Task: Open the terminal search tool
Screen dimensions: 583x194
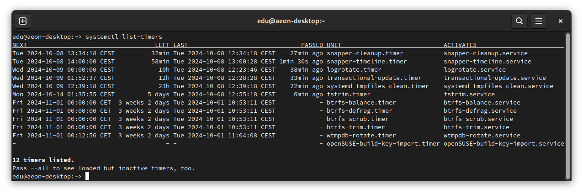Action: [x=519, y=21]
